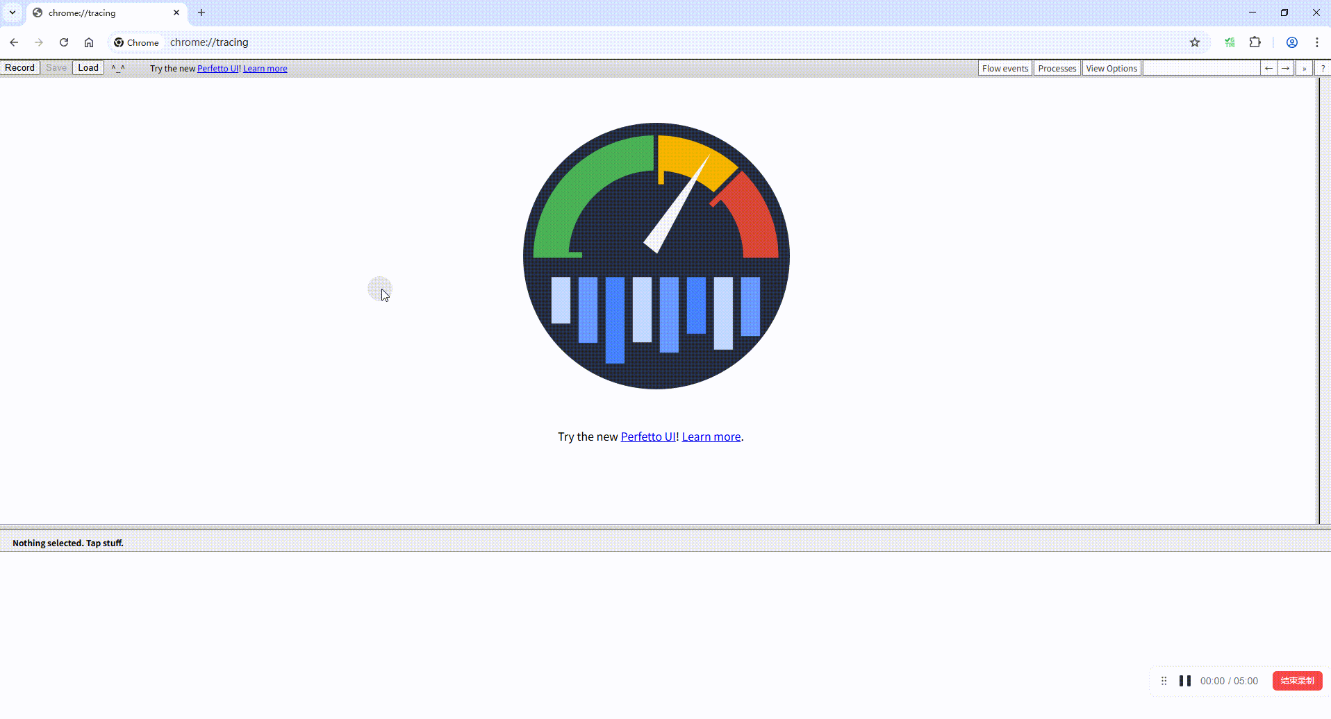The image size is (1331, 719).
Task: Click the ^_^ smiley in the toolbar
Action: 118,67
